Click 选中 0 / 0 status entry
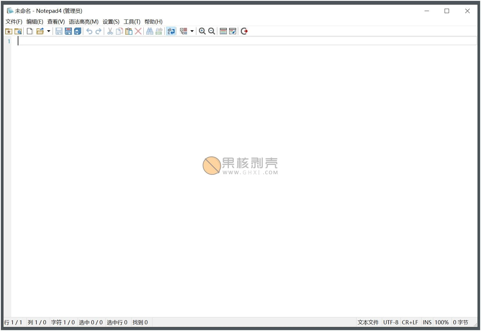 pos(91,322)
